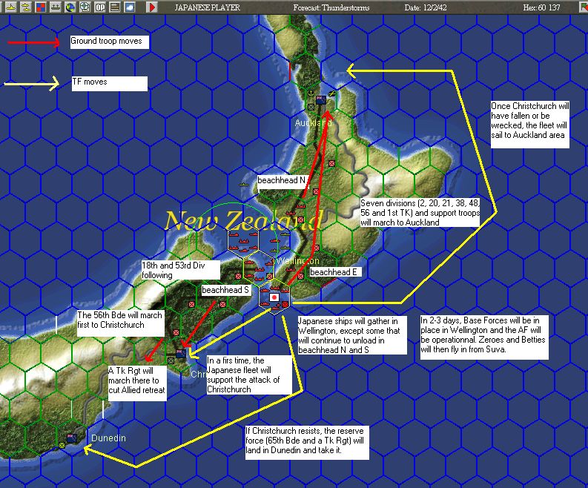Screen dimensions: 588x488
Task: Select the dark red unit beside Wellington flag
Action: [x=285, y=304]
